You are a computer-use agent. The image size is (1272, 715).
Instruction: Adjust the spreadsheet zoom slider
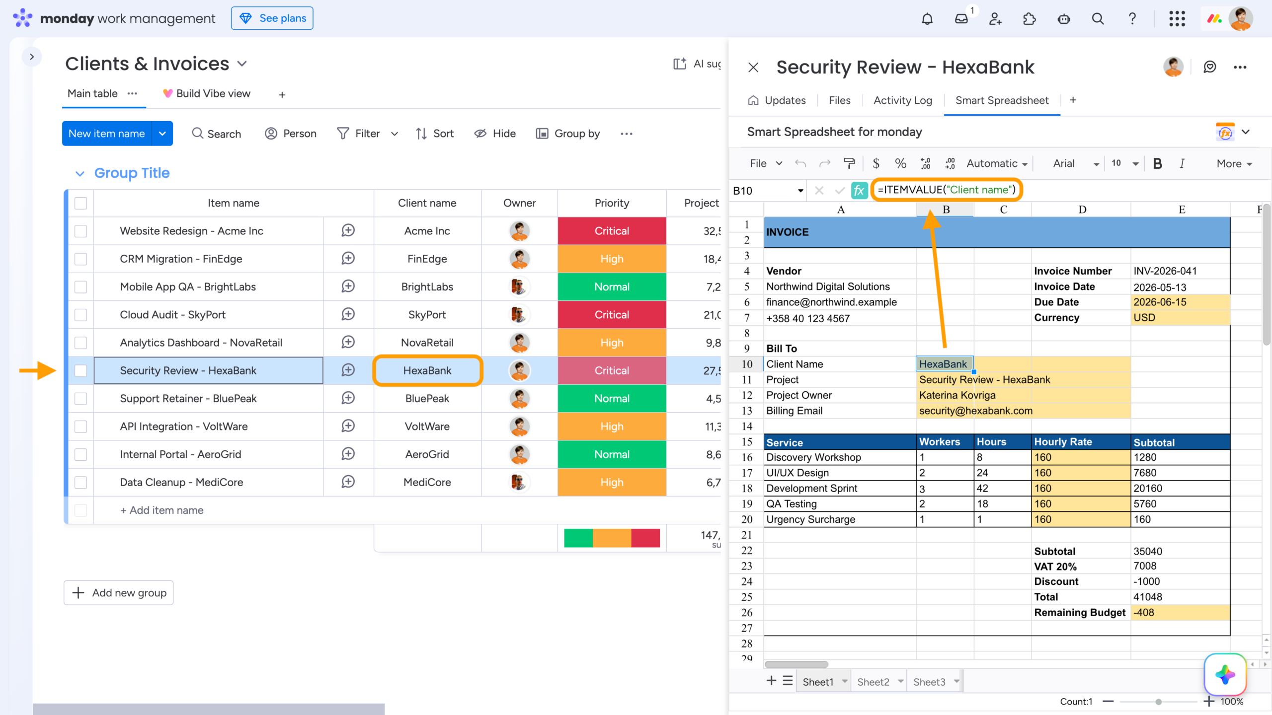1158,702
